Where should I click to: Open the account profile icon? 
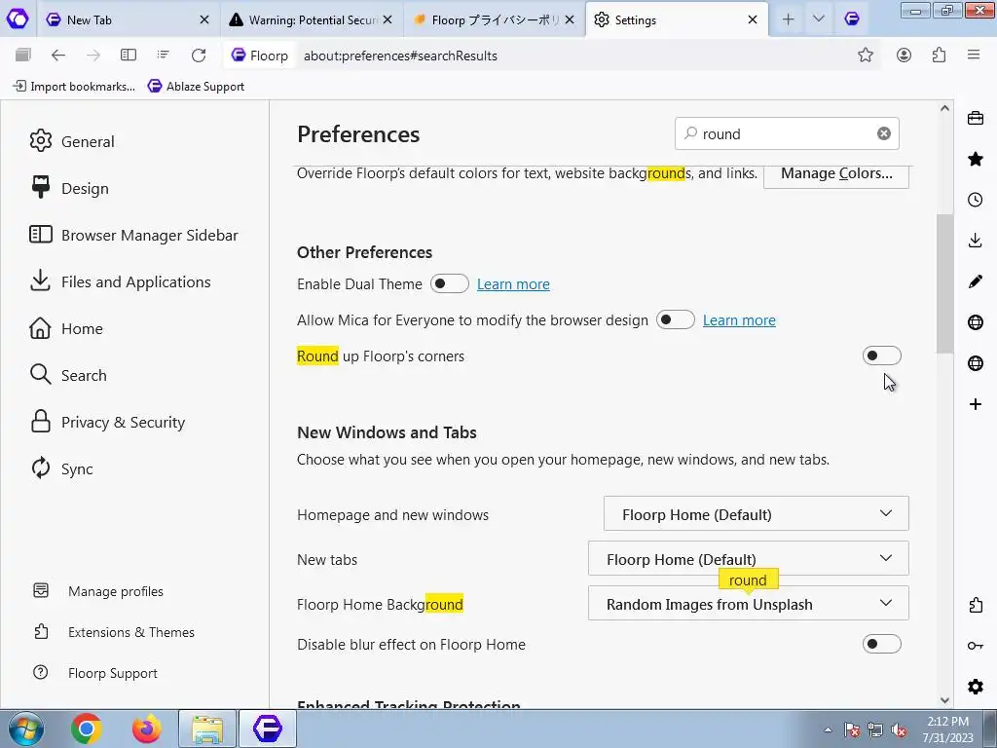click(904, 56)
